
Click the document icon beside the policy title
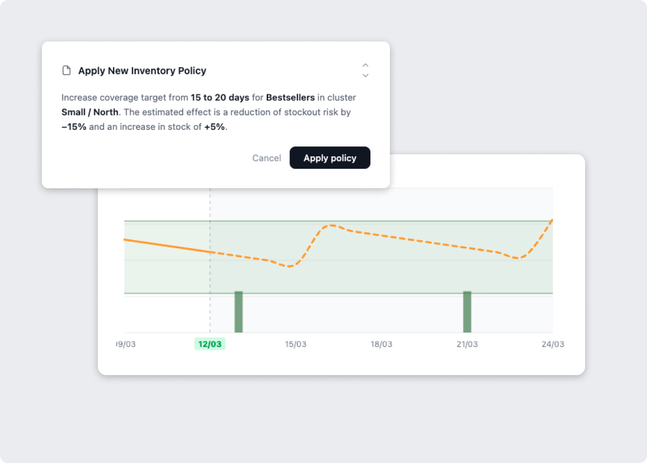(x=66, y=70)
